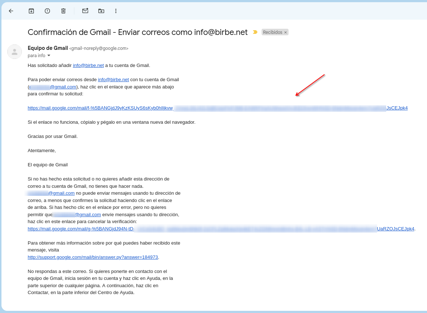
Task: Open the support.google.com answer 184973 link
Action: click(93, 257)
